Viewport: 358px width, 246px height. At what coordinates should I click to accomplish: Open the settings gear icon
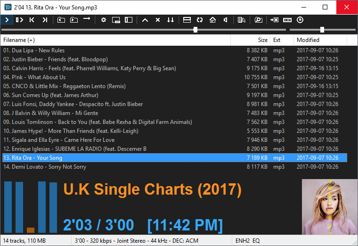(104, 20)
